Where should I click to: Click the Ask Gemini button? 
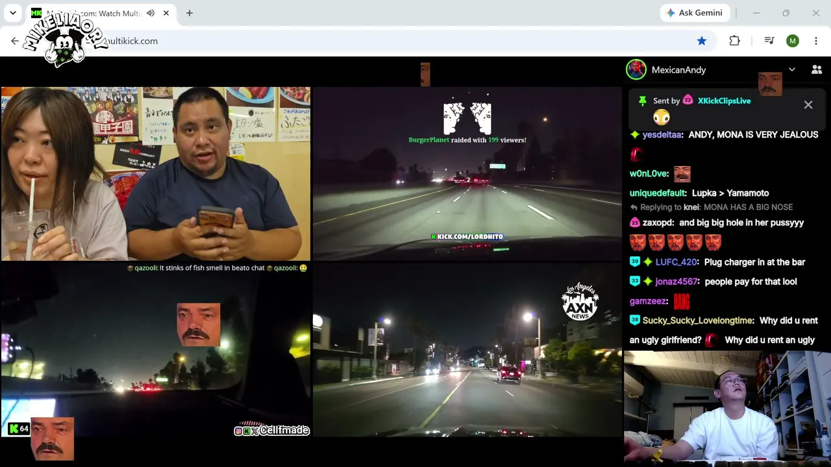(x=695, y=13)
